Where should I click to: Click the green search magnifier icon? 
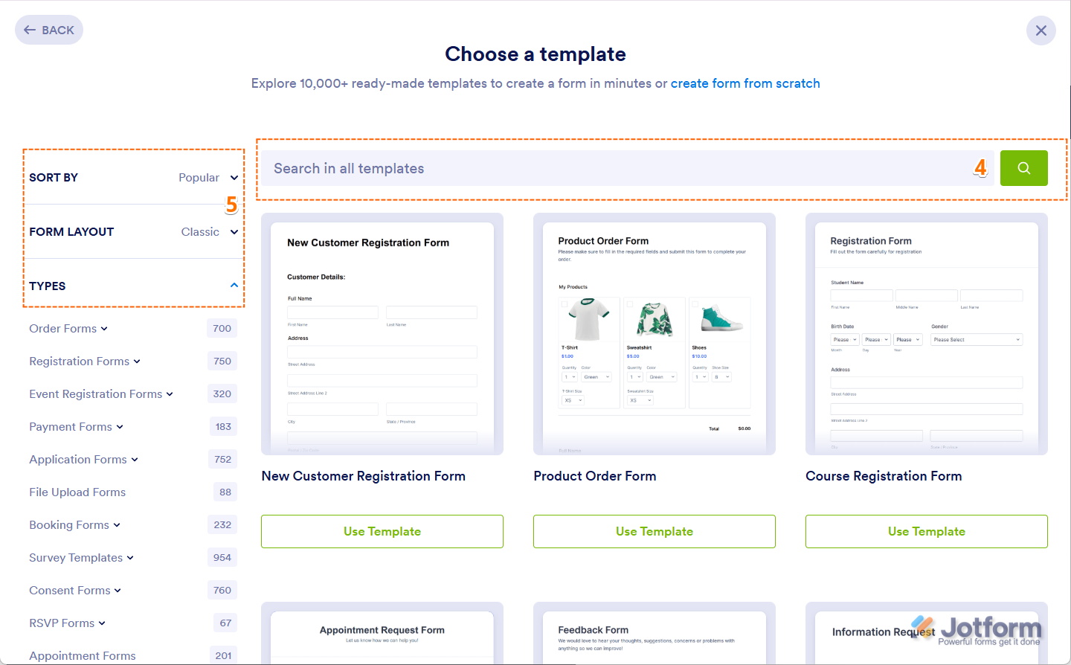pos(1024,168)
